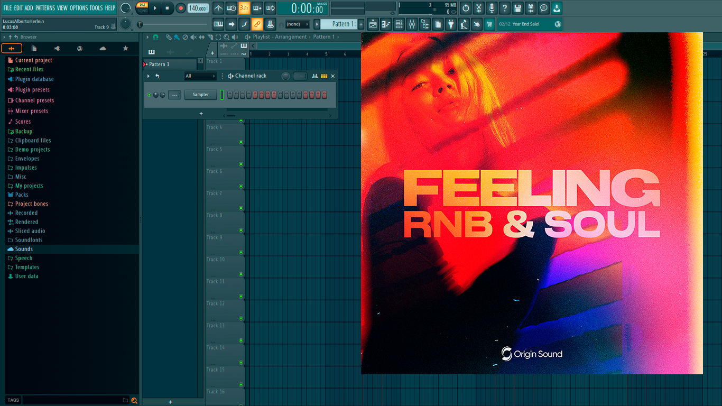Select the playlist zoom tool

pos(226,37)
